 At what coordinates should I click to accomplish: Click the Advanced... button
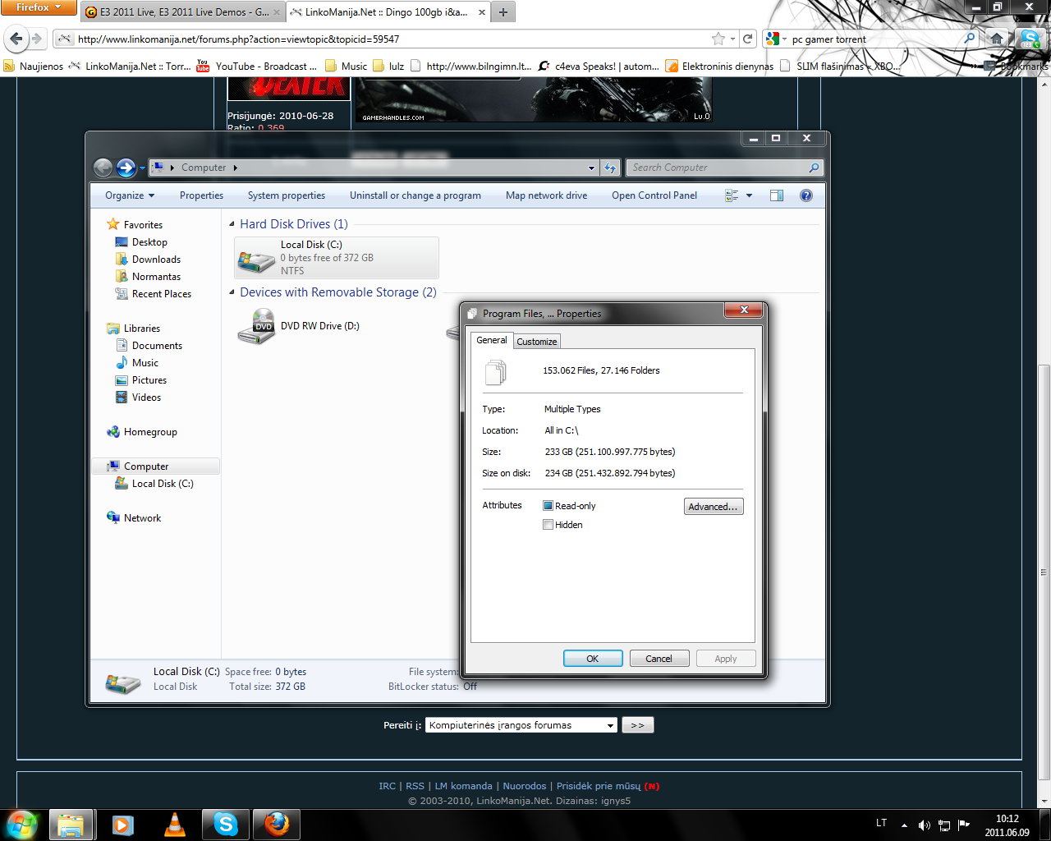pos(714,507)
